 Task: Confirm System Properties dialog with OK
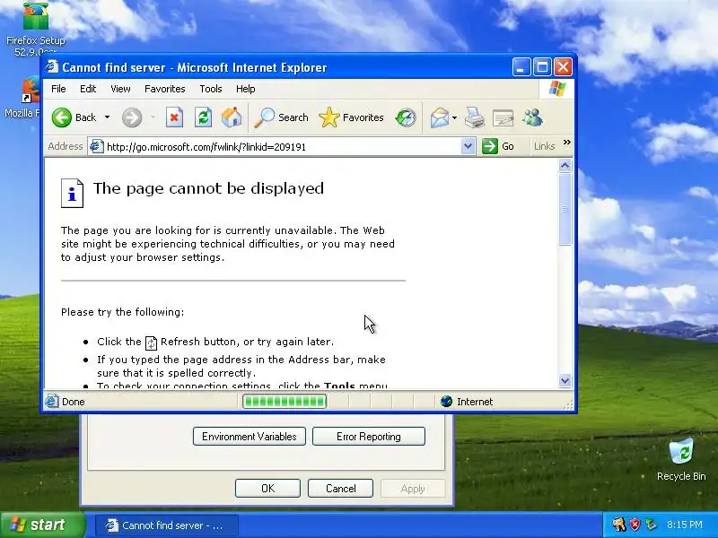pyautogui.click(x=267, y=488)
